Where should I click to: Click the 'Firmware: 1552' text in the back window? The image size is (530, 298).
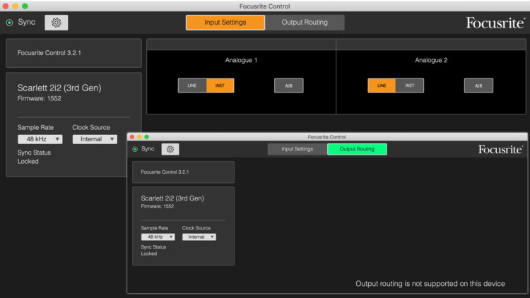(39, 99)
